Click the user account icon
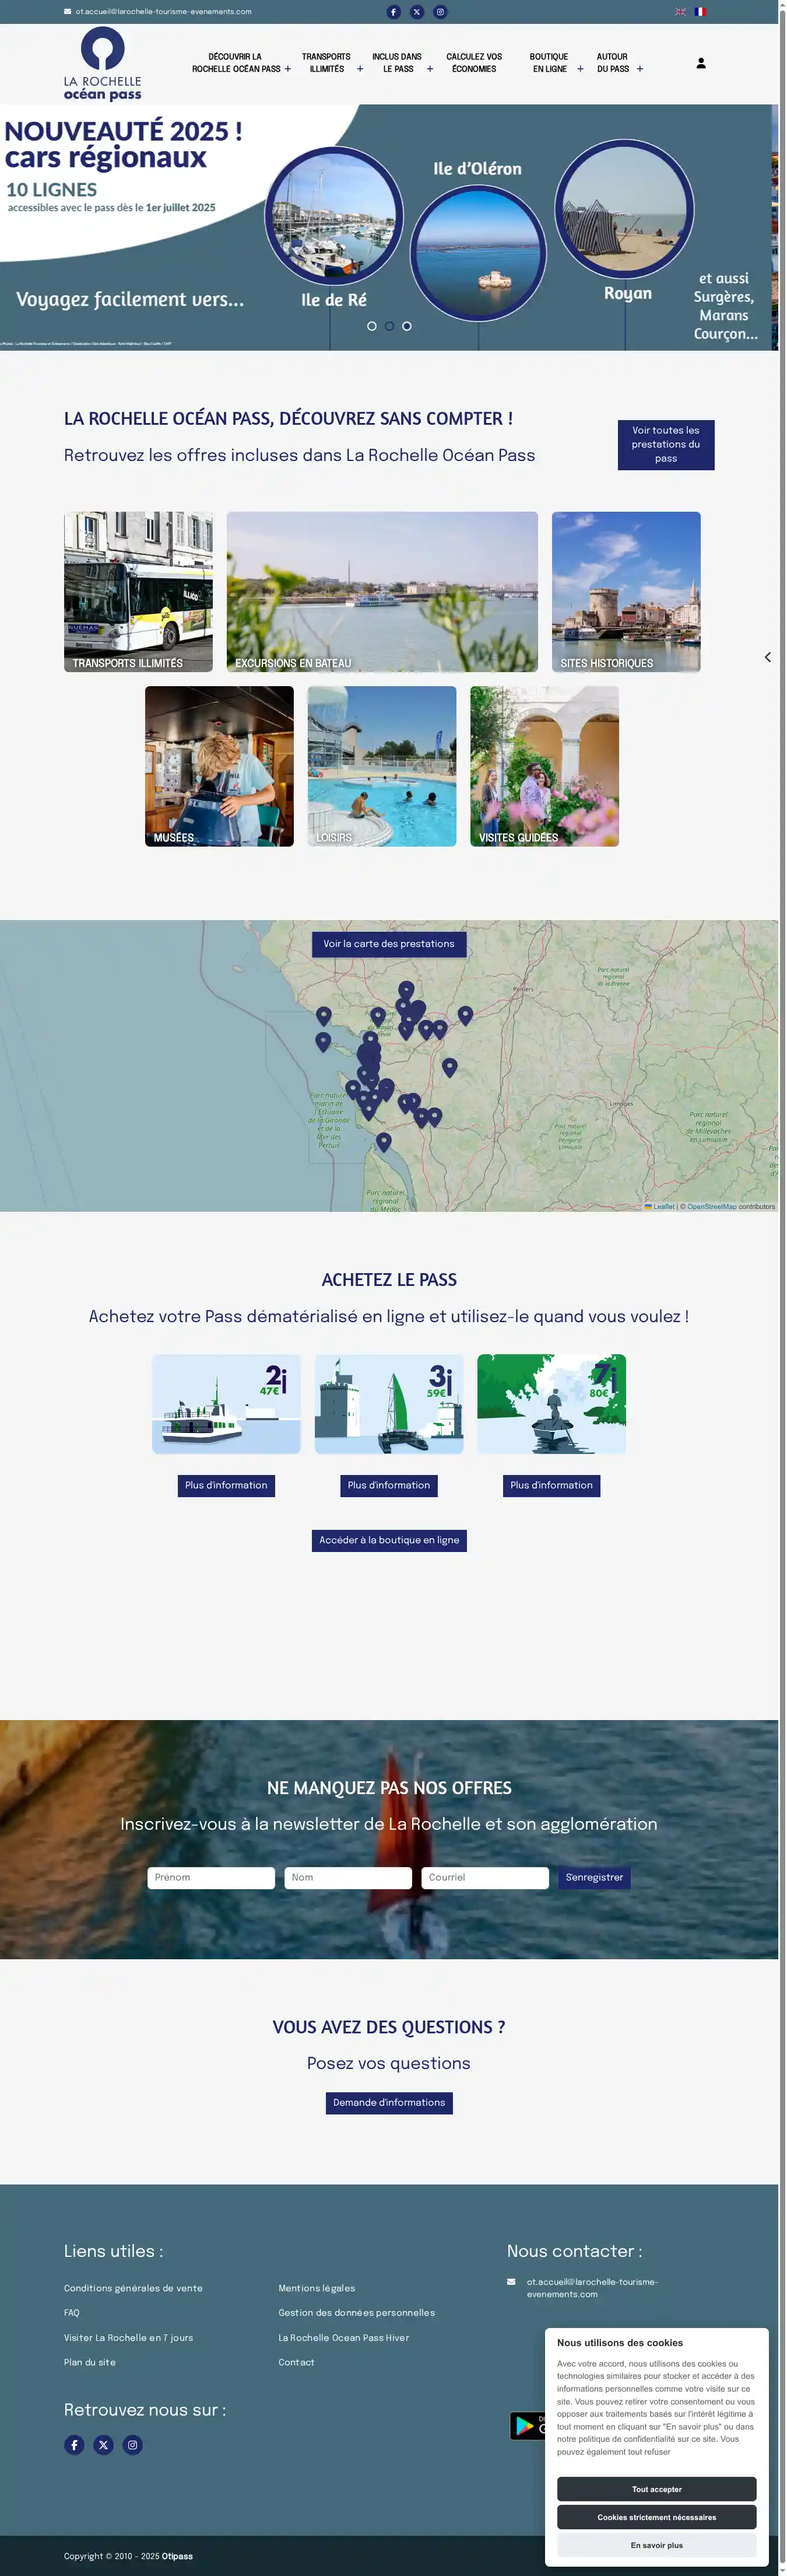Screen dimensions: 787x2576 pos(701,63)
